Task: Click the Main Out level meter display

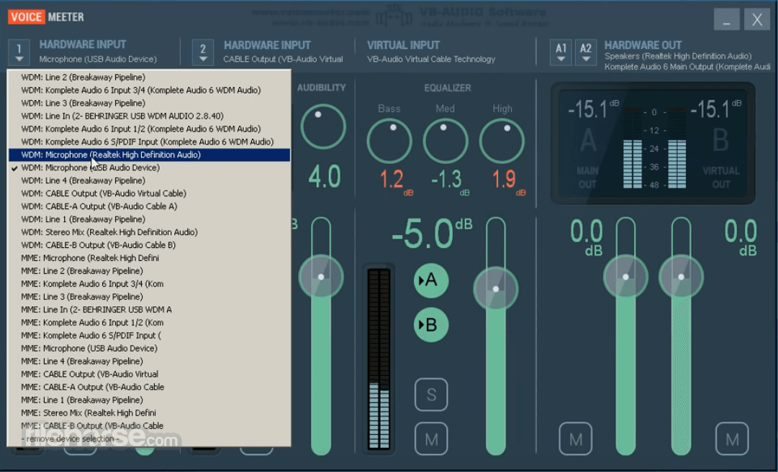Action: tap(653, 143)
